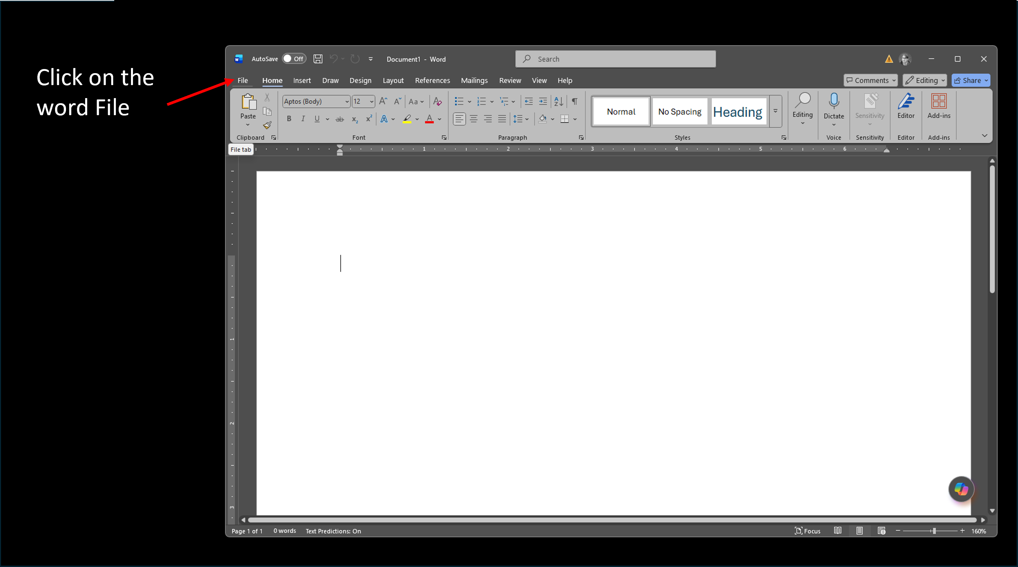Click into the Search box
The height and width of the screenshot is (567, 1018).
tap(615, 59)
